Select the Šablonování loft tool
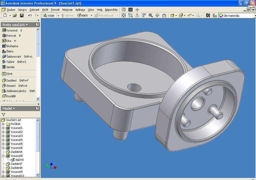 click(17, 57)
